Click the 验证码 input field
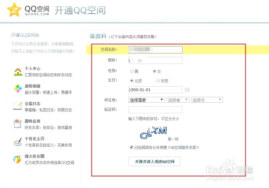The height and width of the screenshot is (188, 269). tap(155, 110)
